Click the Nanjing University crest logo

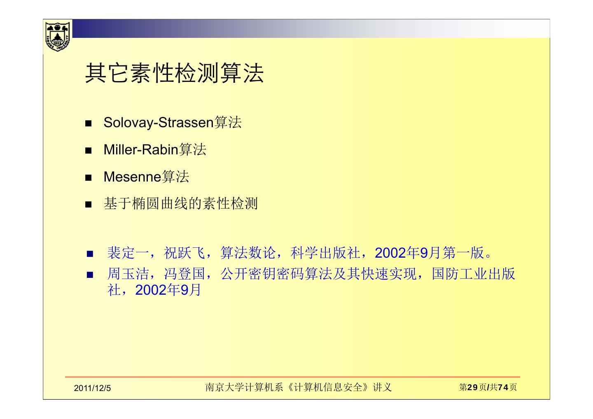pyautogui.click(x=58, y=36)
